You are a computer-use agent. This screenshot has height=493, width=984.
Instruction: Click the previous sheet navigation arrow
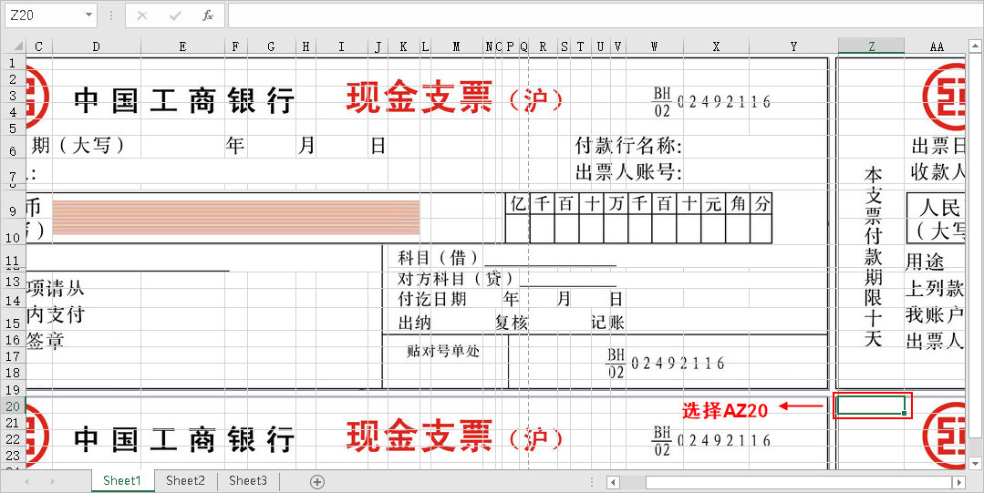click(26, 482)
